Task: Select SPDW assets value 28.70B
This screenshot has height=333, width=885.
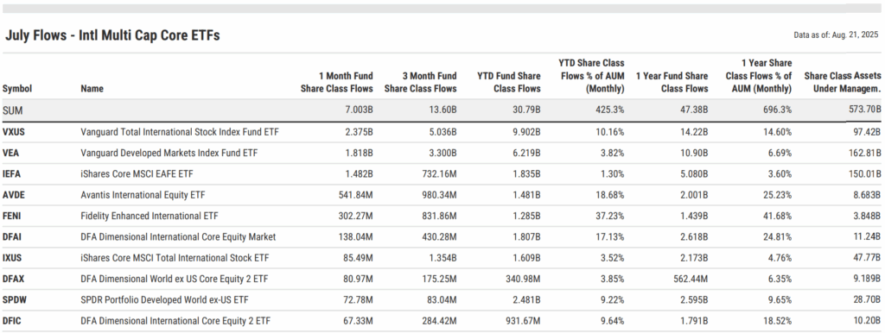Action: pyautogui.click(x=866, y=299)
